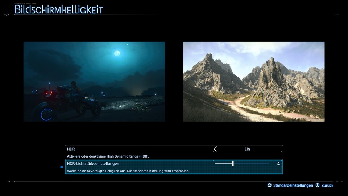Click the triangle icon for Standardeinstellungen
The height and width of the screenshot is (196, 348).
pyautogui.click(x=269, y=185)
